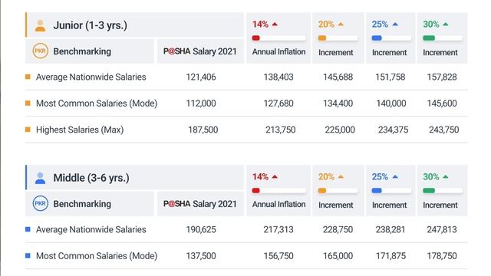Screen dimensions: 491x276
Task: Click orange bullet of Junior Most Common Salaries
Action: [28, 103]
